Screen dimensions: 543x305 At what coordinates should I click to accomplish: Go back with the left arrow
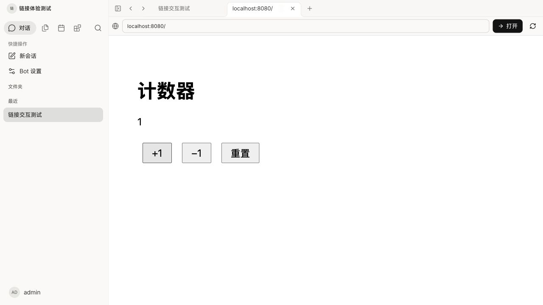point(131,8)
